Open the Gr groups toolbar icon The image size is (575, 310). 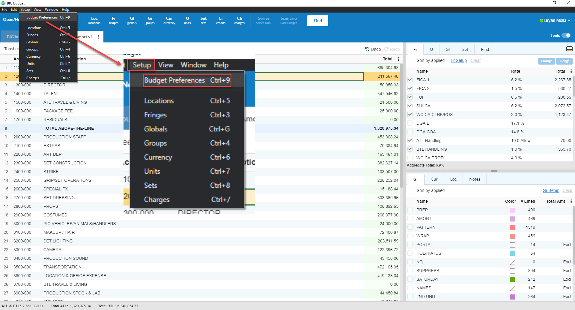pos(150,20)
